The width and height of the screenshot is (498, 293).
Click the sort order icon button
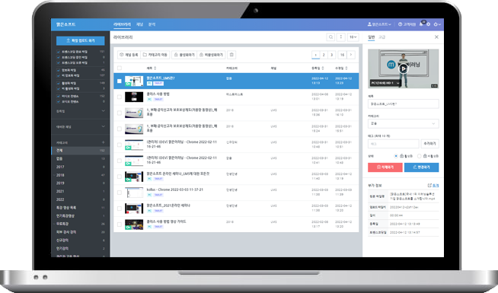pos(341,37)
